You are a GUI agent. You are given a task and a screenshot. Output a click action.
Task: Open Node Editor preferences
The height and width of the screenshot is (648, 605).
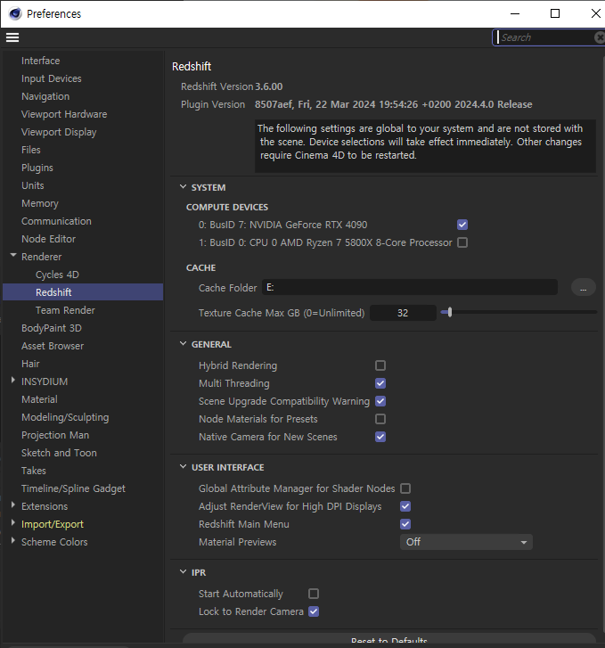(x=48, y=239)
